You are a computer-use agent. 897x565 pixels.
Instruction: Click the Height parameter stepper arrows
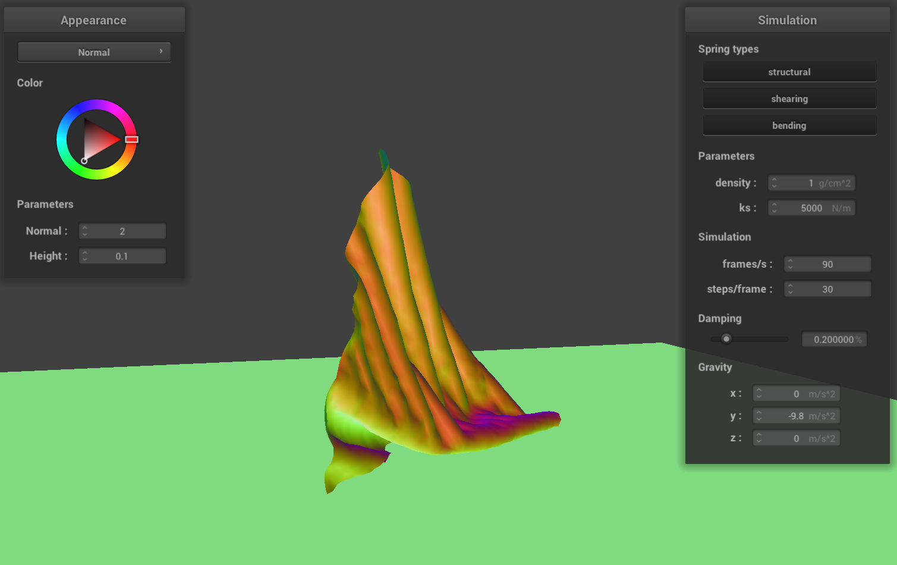pyautogui.click(x=85, y=256)
